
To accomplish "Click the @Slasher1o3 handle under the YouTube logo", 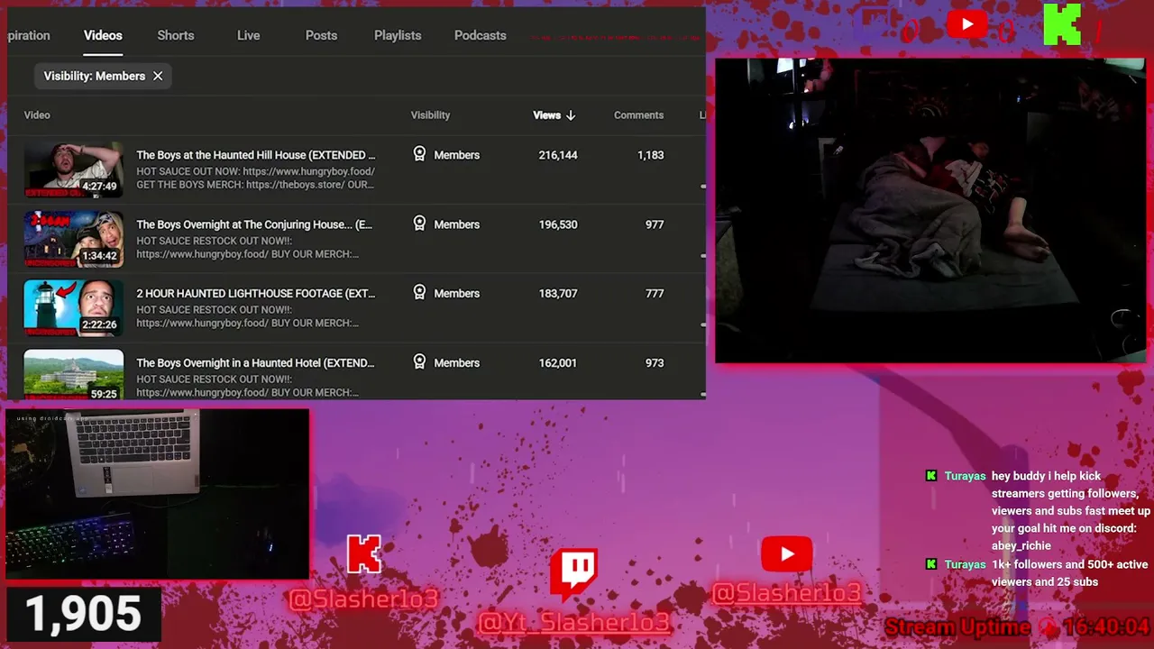I will point(786,592).
